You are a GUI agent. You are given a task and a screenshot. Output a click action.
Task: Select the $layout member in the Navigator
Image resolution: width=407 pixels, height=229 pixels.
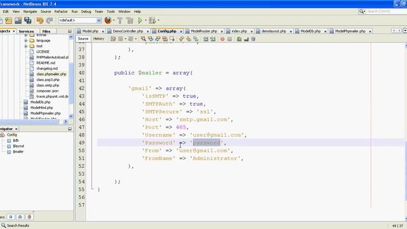18,146
